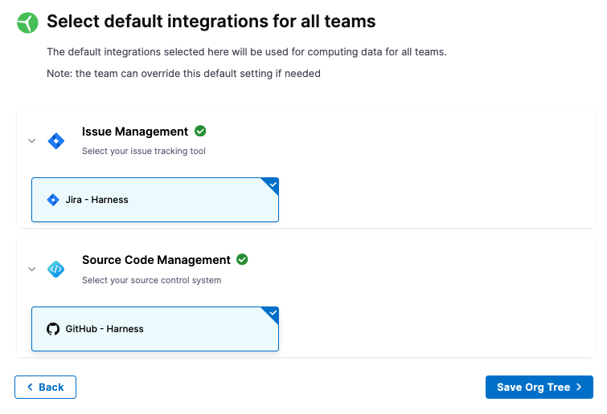Toggle the GitHub - Harness integration card

[x=154, y=329]
